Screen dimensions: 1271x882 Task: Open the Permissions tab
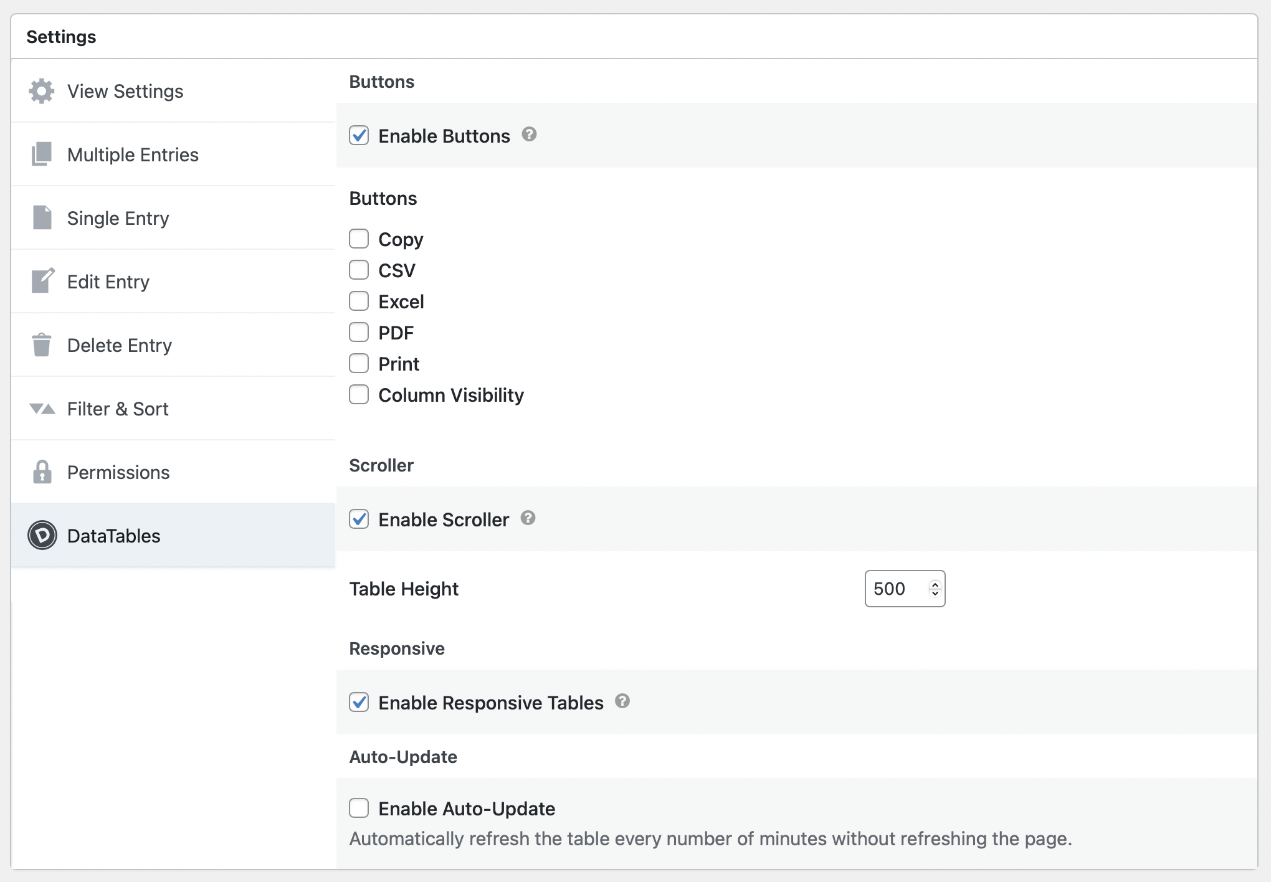point(173,472)
